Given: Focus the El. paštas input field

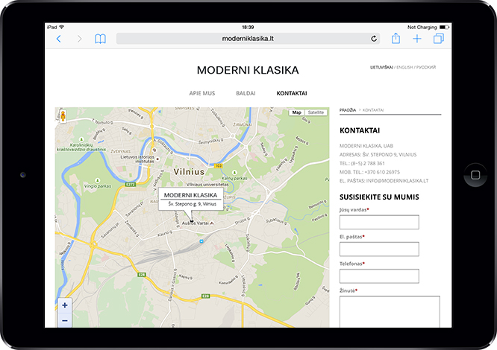Looking at the screenshot, I should click(x=379, y=249).
